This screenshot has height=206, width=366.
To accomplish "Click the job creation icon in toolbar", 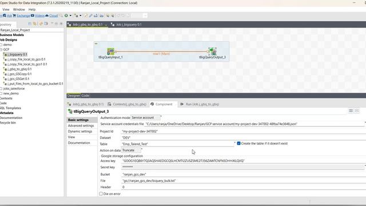I will (76, 15).
